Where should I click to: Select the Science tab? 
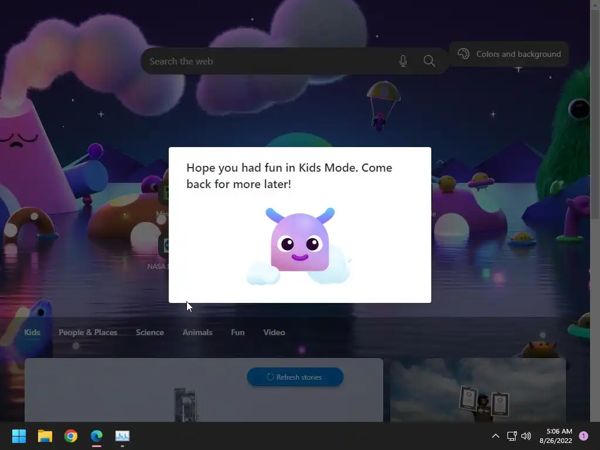pyautogui.click(x=149, y=332)
